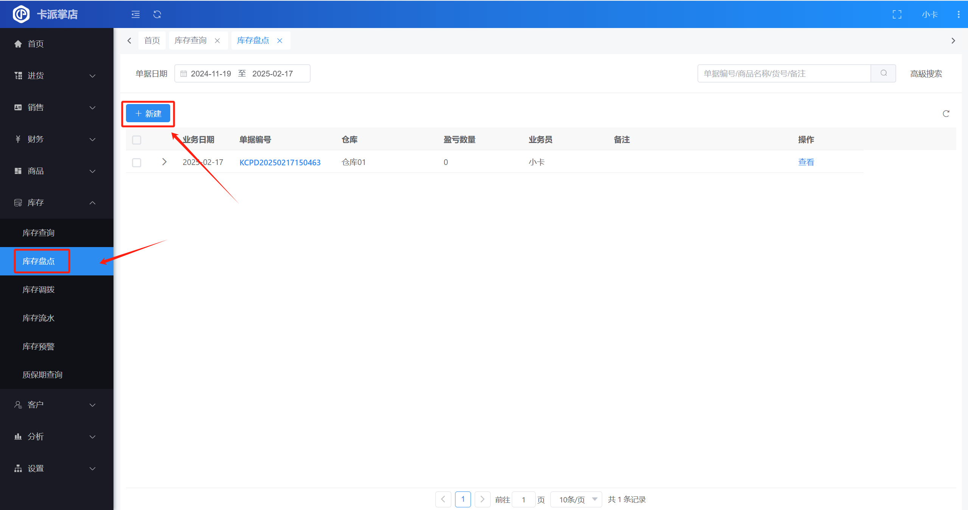Click the 新建 button
The height and width of the screenshot is (510, 968).
coord(148,114)
